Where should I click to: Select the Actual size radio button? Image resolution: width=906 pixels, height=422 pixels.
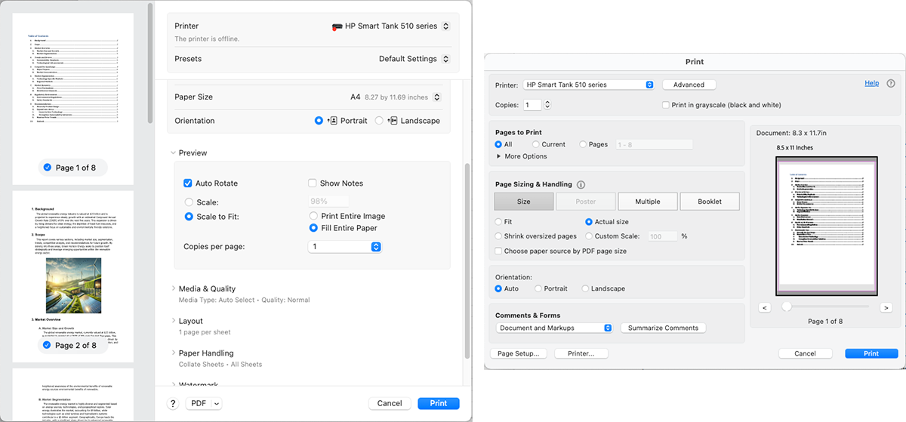(589, 222)
